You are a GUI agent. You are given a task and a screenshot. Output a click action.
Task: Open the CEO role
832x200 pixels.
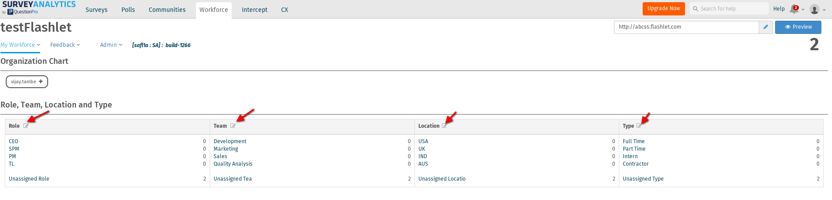[14, 141]
